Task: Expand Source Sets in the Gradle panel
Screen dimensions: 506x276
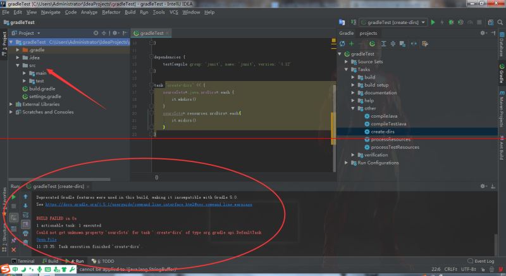Action: 346,61
